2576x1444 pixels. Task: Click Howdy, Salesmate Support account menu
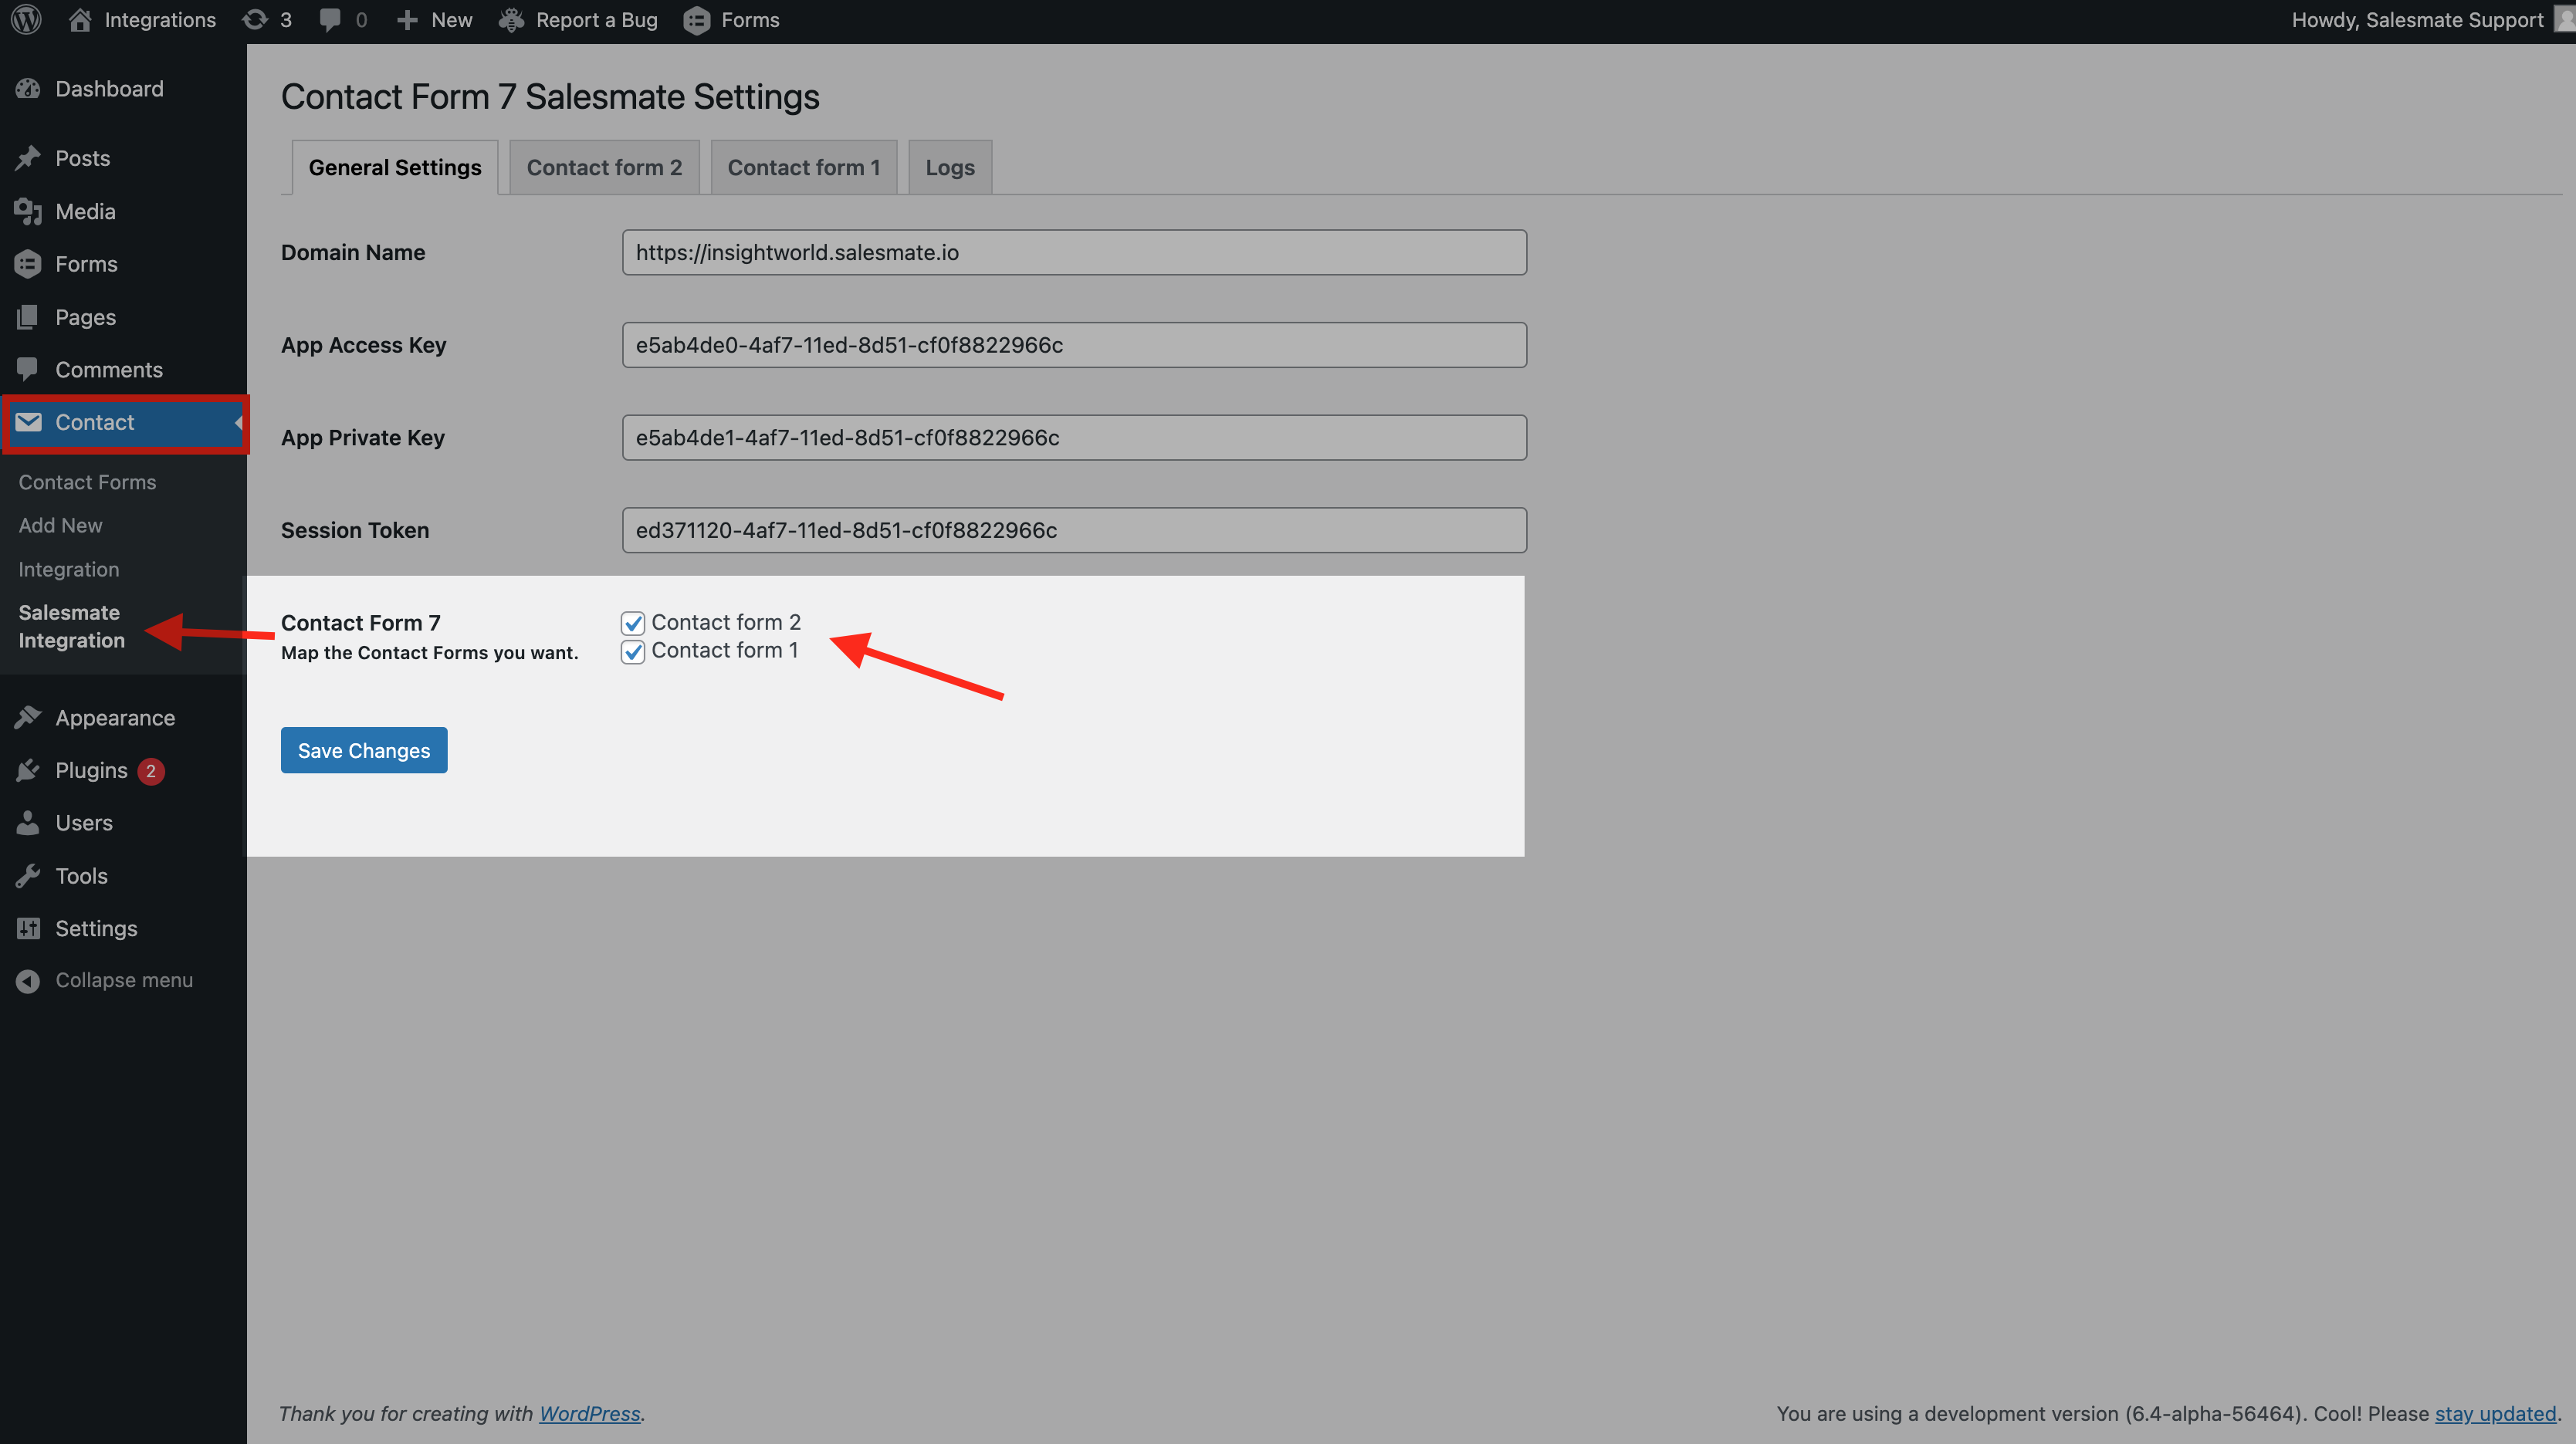point(2432,20)
